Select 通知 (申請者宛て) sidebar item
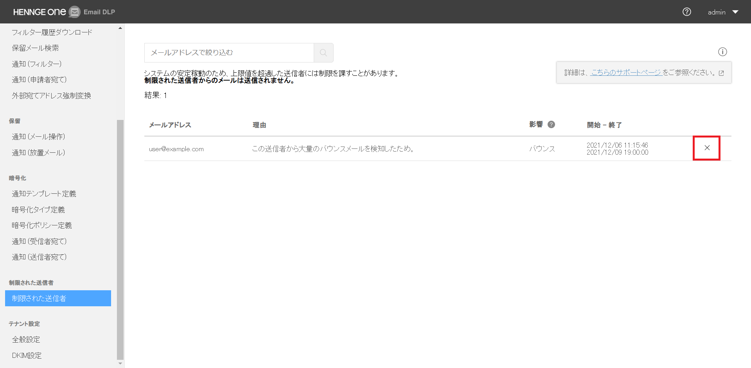751x368 pixels. click(x=39, y=80)
